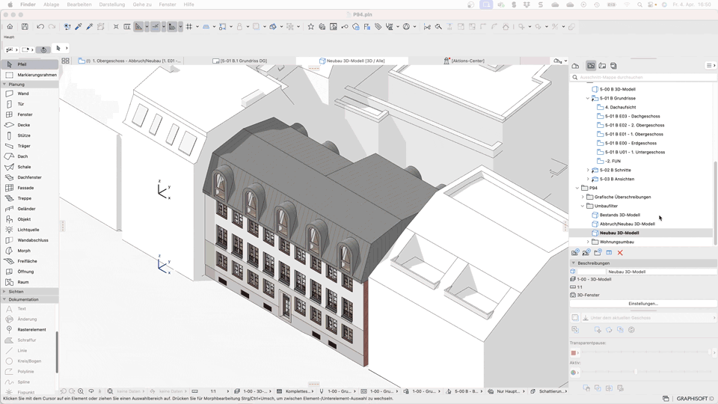This screenshot has width=718, height=404.
Task: Select the Fassade (curtain wall) tool
Action: click(x=29, y=188)
